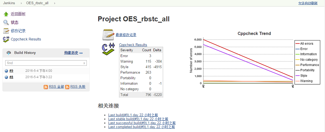Click the Information delta value -1

pyautogui.click(x=160, y=84)
